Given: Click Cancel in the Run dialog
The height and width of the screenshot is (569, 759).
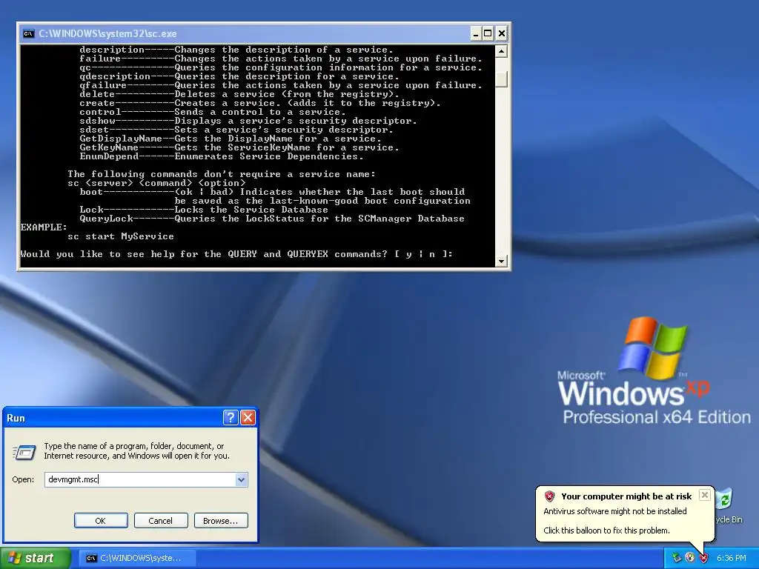Looking at the screenshot, I should 161,521.
